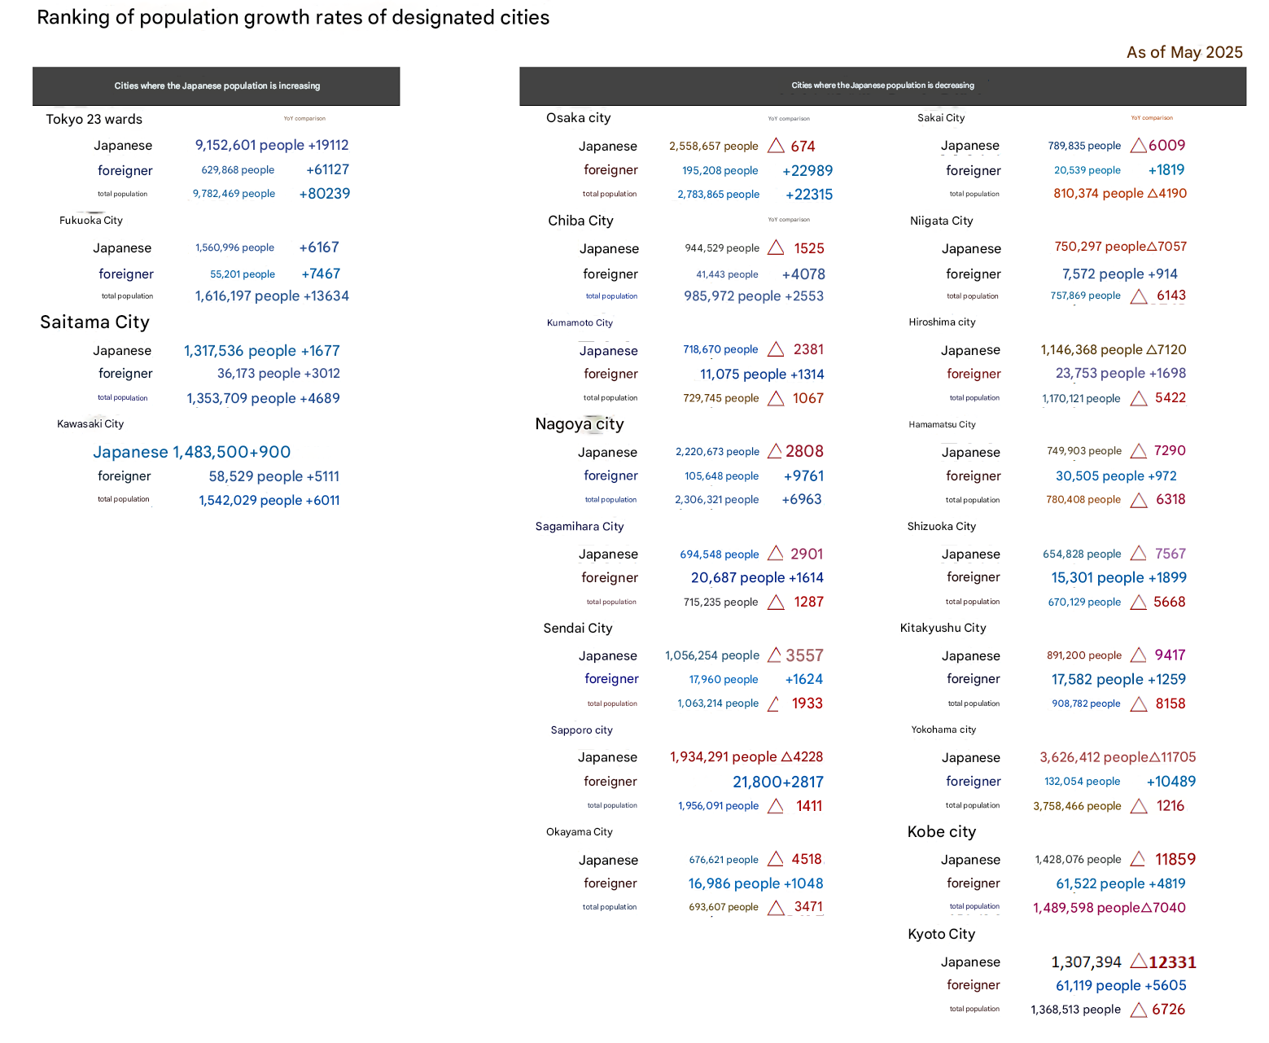Click Osaka foreigner change '+22989'
Image resolution: width=1269 pixels, height=1043 pixels.
[807, 171]
